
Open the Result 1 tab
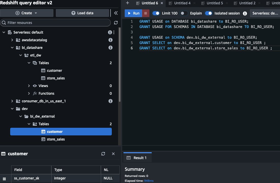tap(137, 158)
